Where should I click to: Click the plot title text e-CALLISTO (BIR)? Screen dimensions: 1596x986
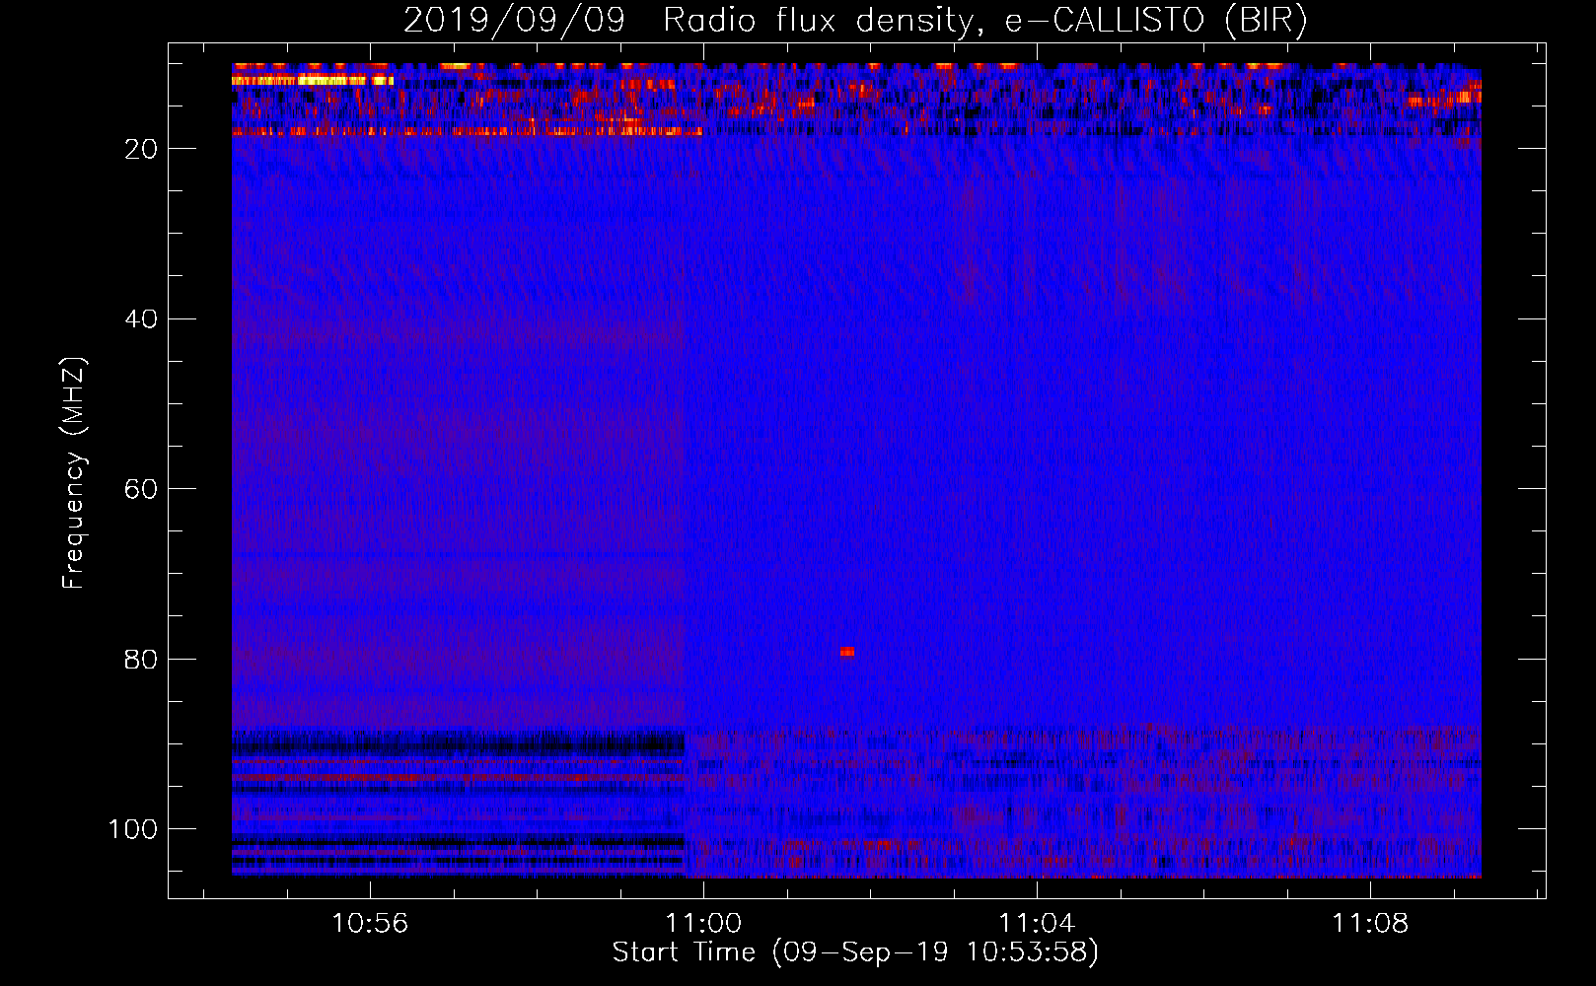[x=1155, y=21]
